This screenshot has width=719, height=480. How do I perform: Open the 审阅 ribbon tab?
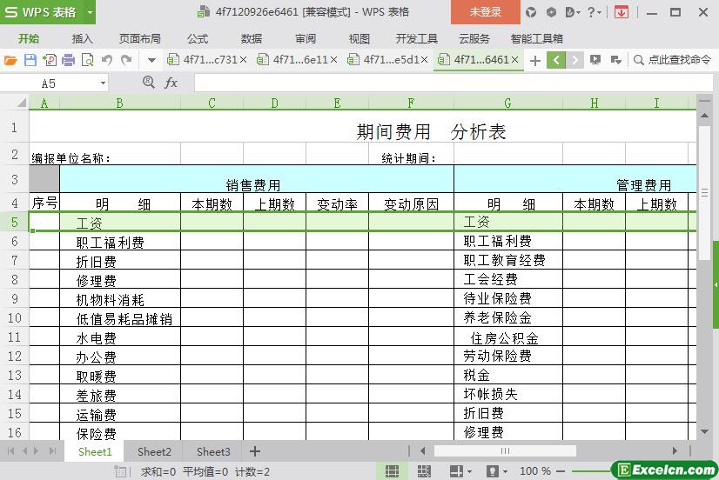(x=306, y=39)
